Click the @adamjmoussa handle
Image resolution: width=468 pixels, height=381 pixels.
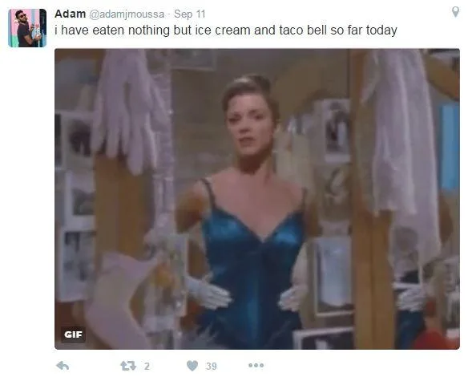point(127,14)
